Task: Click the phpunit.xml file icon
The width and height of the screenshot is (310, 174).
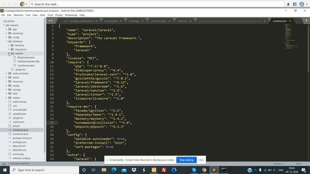Action: pyautogui.click(x=10, y=146)
